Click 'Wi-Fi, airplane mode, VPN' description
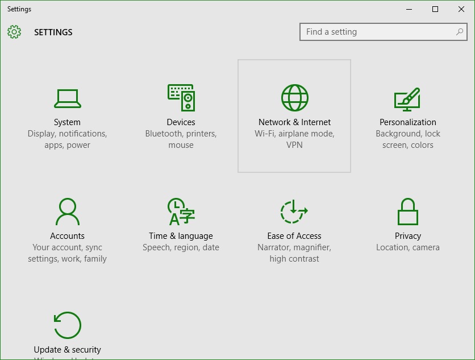This screenshot has height=360, width=475. click(294, 139)
